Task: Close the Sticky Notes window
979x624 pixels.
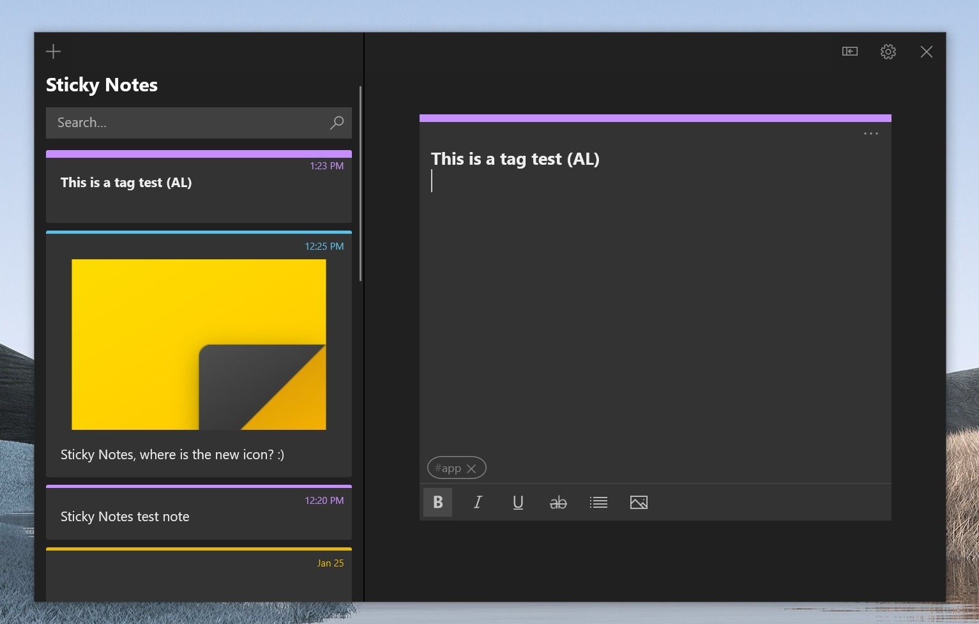Action: [926, 52]
